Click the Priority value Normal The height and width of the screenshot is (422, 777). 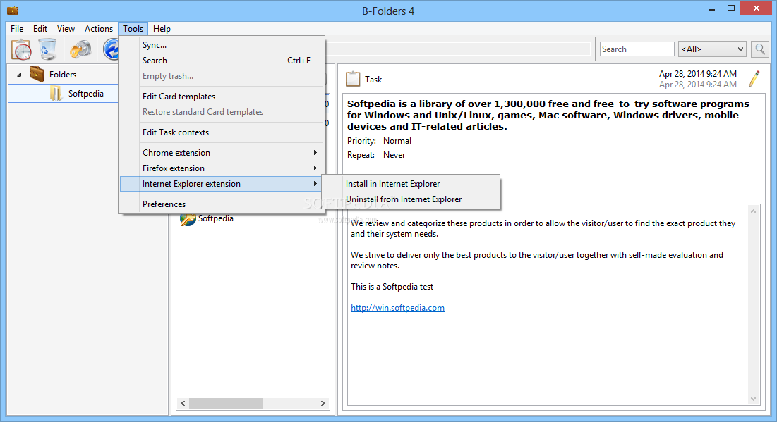pos(397,141)
